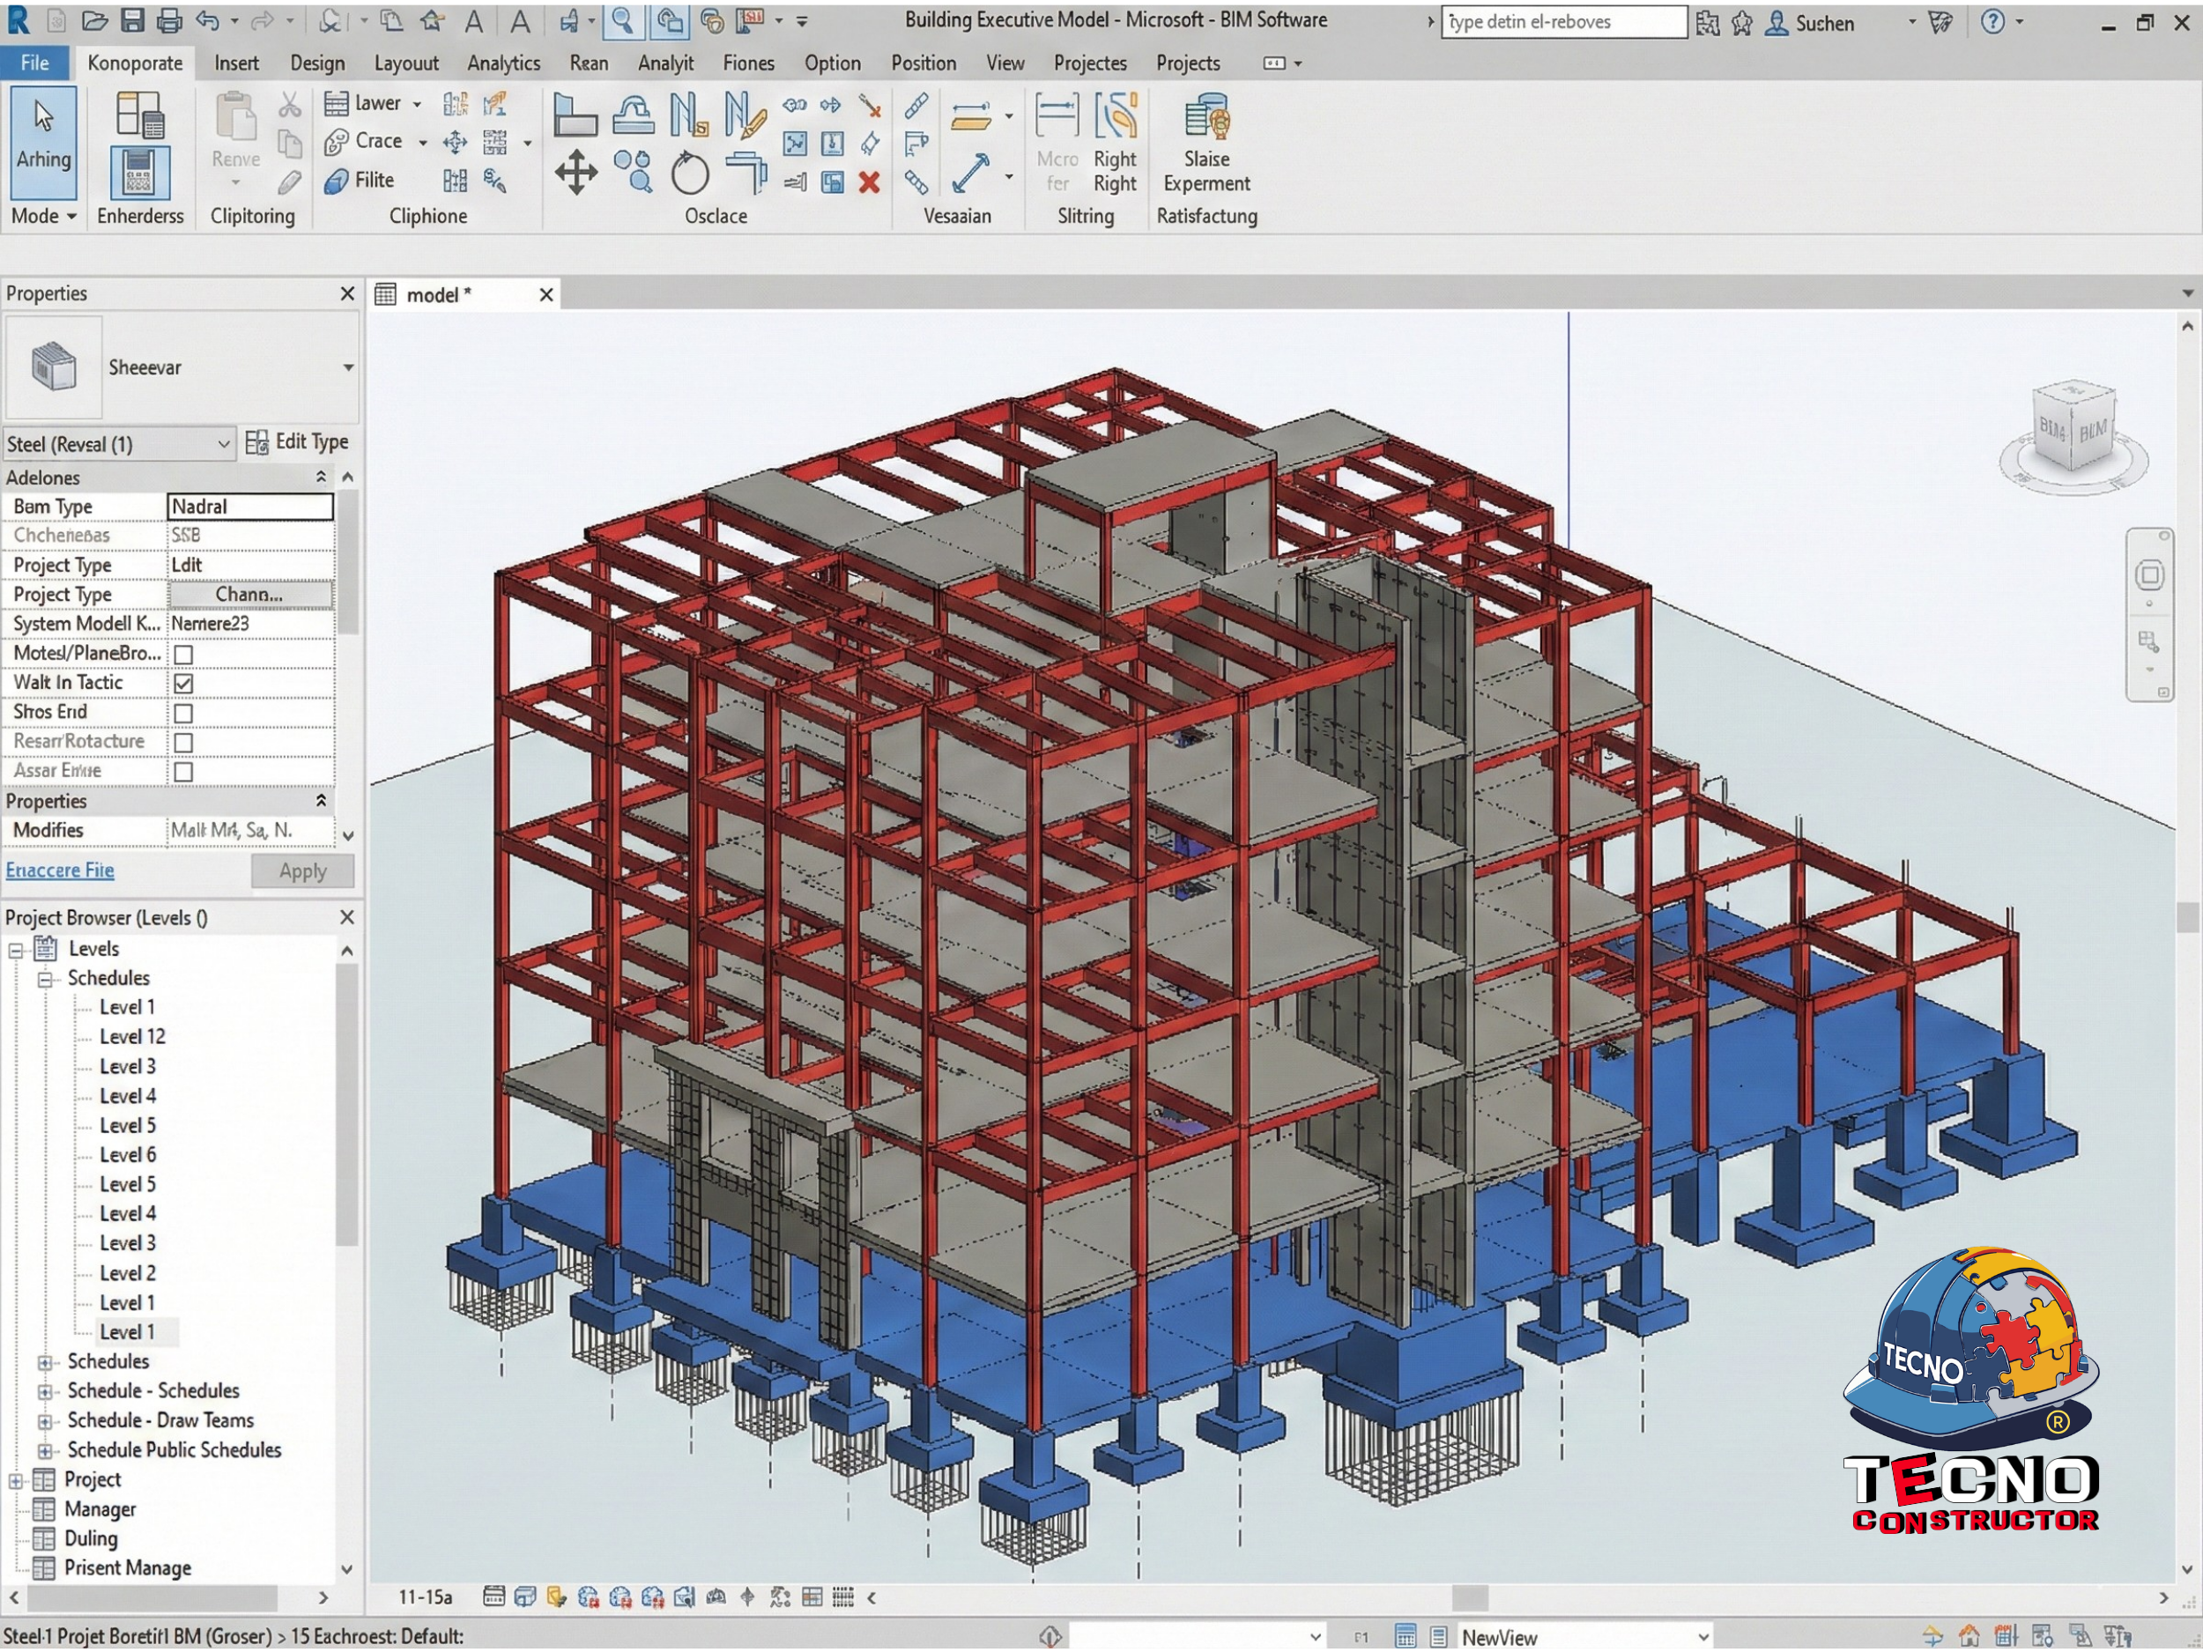Select the Arhing cursor tool

pyautogui.click(x=43, y=139)
